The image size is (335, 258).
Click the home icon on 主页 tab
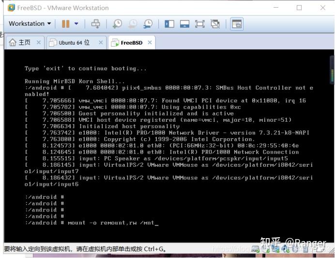[x=13, y=42]
